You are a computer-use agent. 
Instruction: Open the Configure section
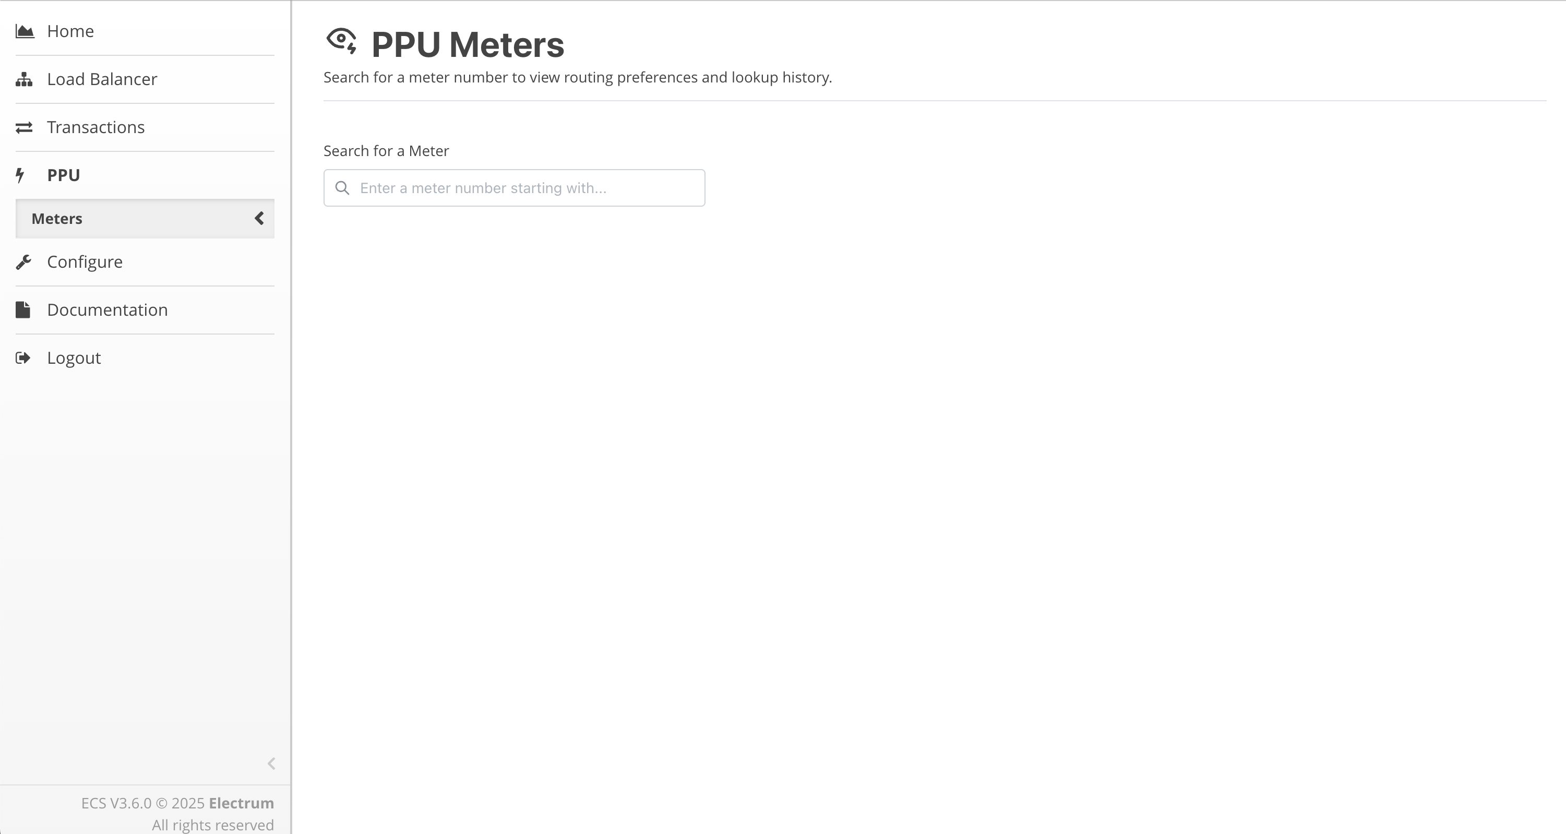coord(85,262)
